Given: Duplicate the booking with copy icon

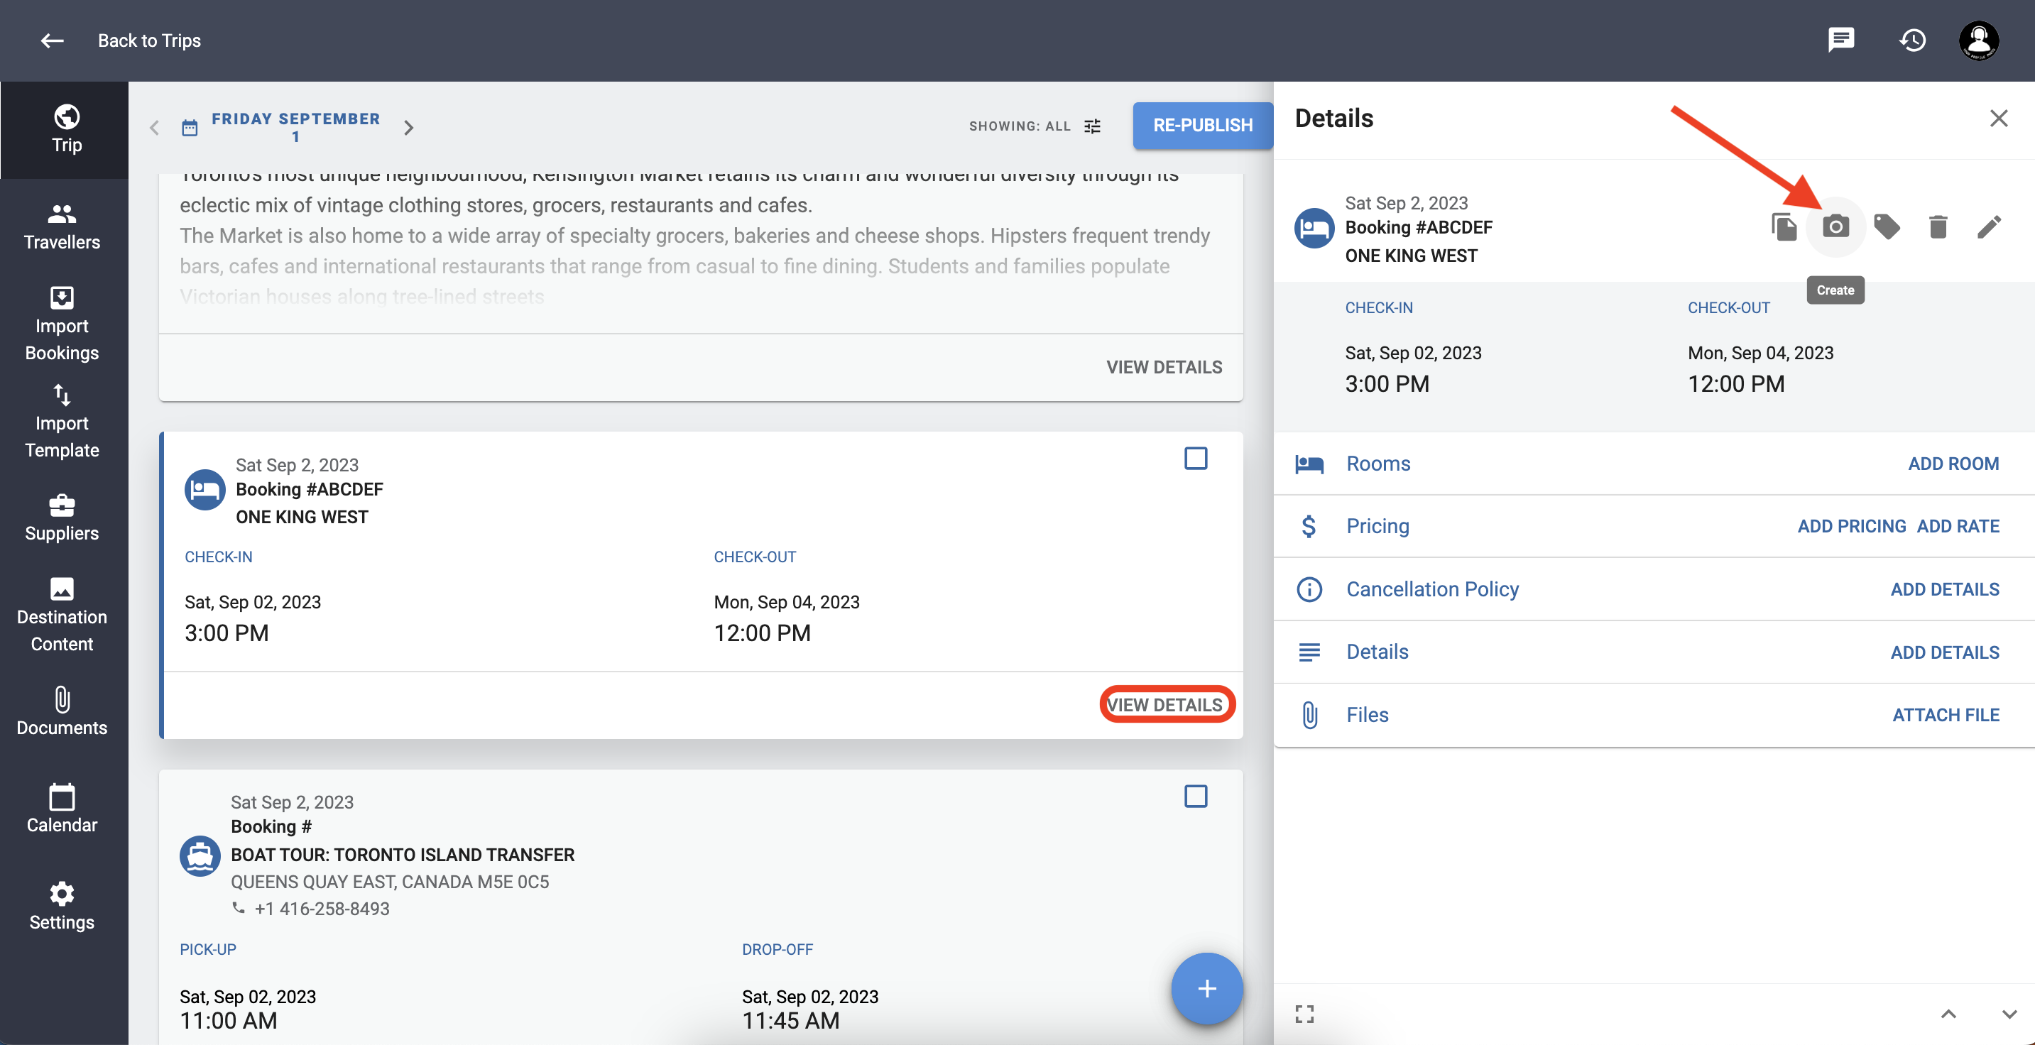Looking at the screenshot, I should coord(1783,227).
